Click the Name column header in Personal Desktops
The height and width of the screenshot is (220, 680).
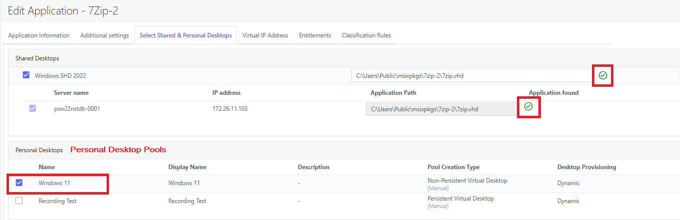click(47, 167)
